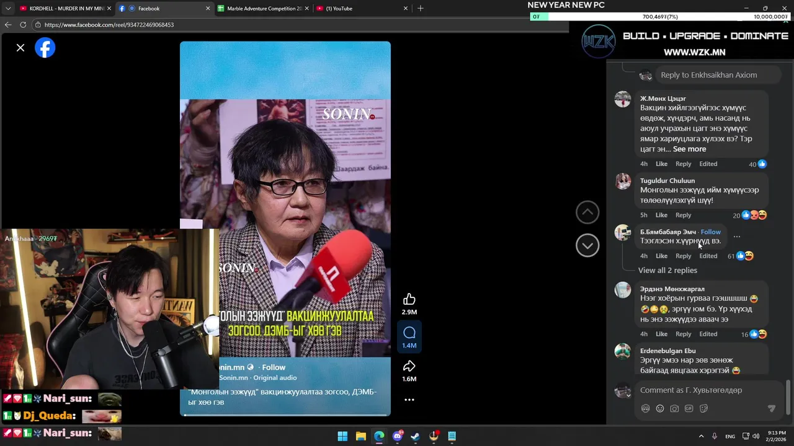Click the browser address bar URL

109,25
